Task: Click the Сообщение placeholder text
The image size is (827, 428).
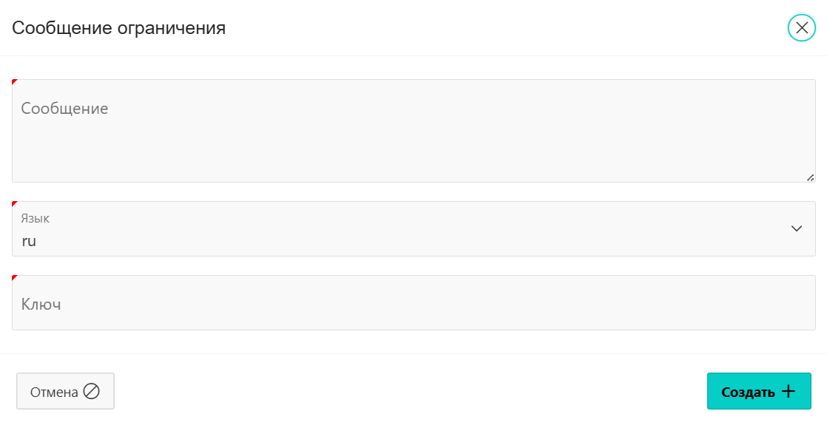Action: (x=64, y=109)
